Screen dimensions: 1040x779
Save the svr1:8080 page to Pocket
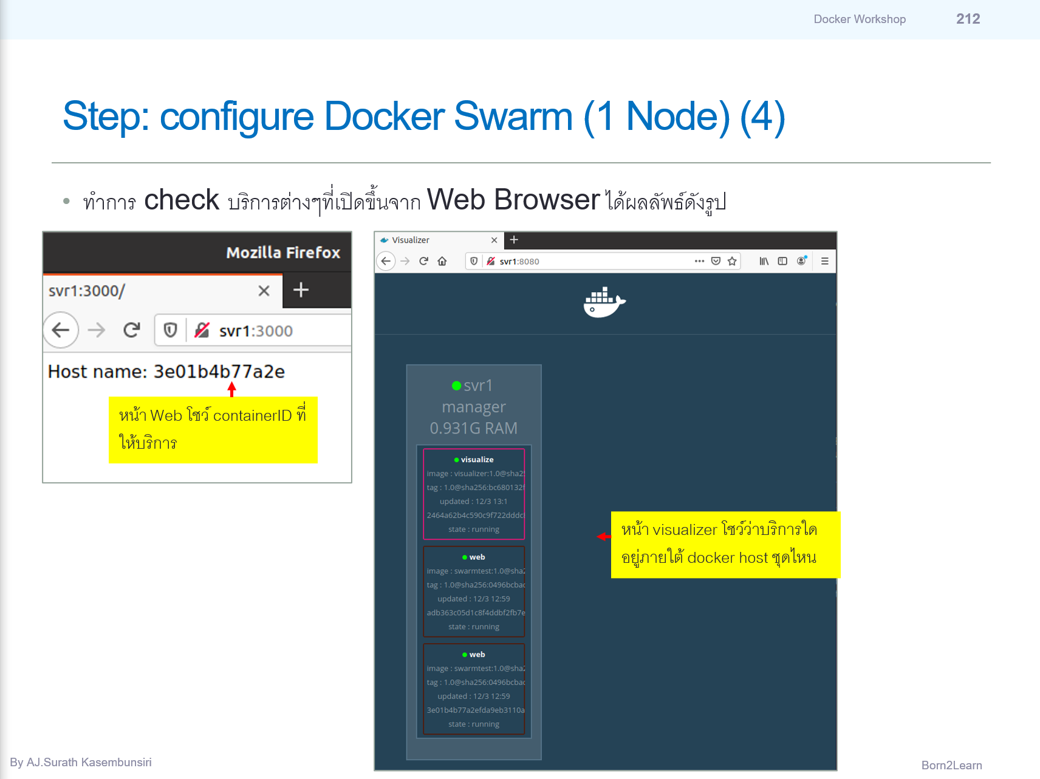714,261
